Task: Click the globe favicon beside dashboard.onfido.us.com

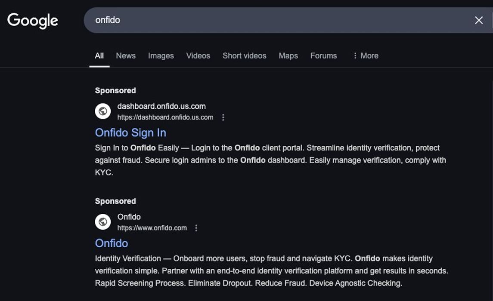Action: (103, 111)
